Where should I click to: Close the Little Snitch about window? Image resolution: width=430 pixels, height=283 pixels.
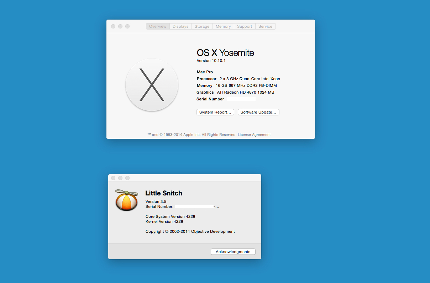(x=113, y=178)
